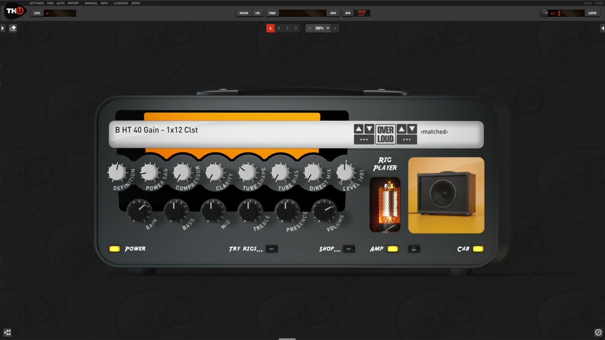Toggle the Amp LED switch
This screenshot has width=605, height=340.
[x=392, y=249]
